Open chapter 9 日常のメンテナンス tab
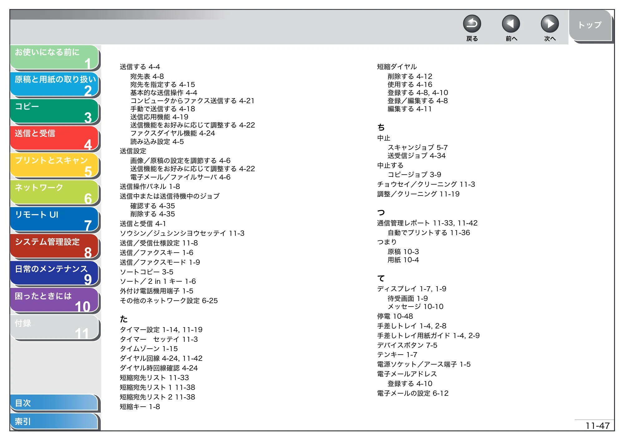The width and height of the screenshot is (624, 441). tap(55, 274)
